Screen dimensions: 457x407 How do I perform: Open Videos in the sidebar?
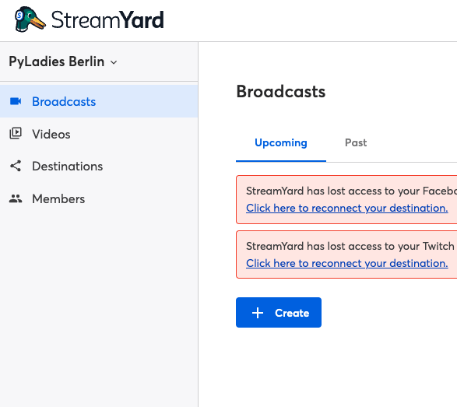[99, 134]
